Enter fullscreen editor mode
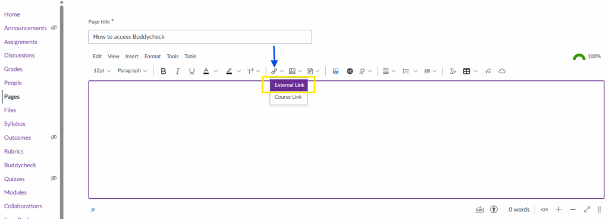The image size is (609, 219). click(x=587, y=209)
